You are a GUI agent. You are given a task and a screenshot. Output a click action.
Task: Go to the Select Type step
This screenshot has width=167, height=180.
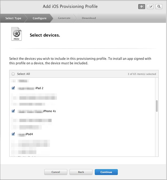tap(13, 18)
